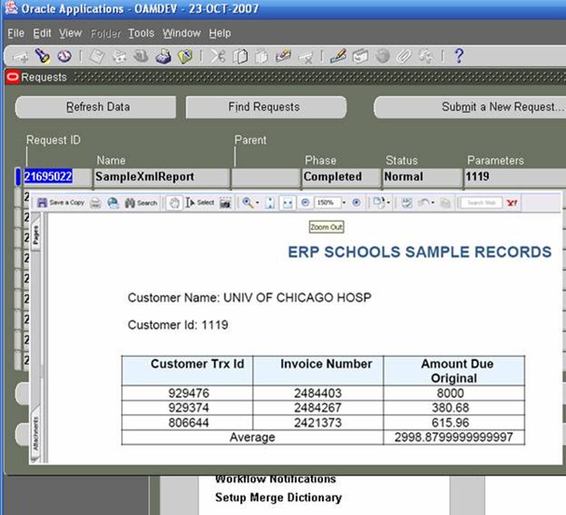Viewport: 566px width, 515px height.
Task: Click the Close Form icon
Action: [x=185, y=57]
